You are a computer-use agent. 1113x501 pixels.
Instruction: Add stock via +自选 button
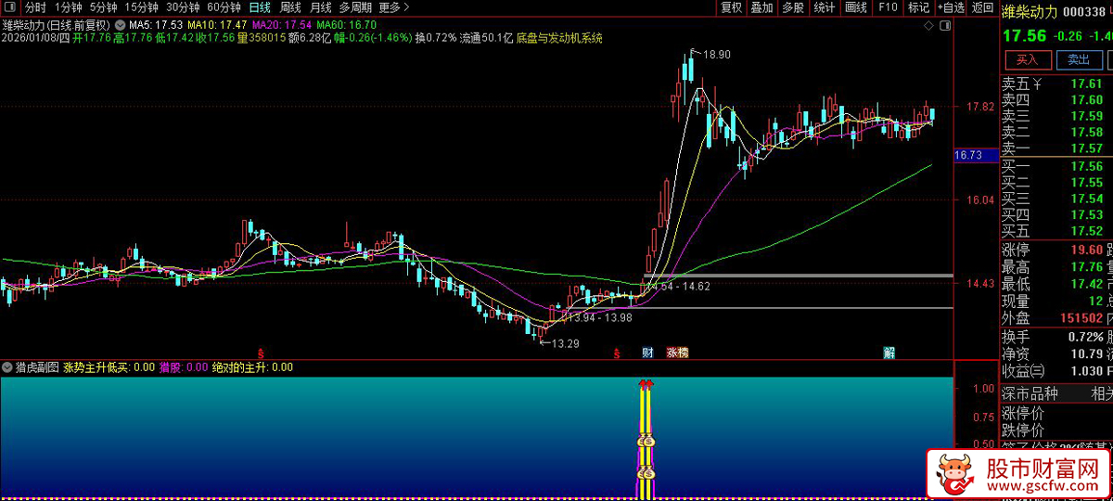pos(950,7)
